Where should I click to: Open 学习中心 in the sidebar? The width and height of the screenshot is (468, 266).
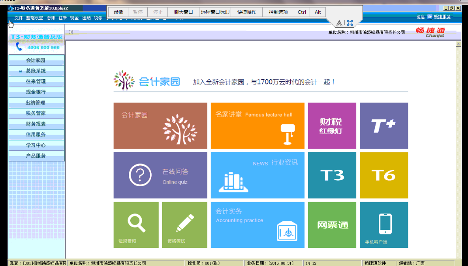pos(36,145)
